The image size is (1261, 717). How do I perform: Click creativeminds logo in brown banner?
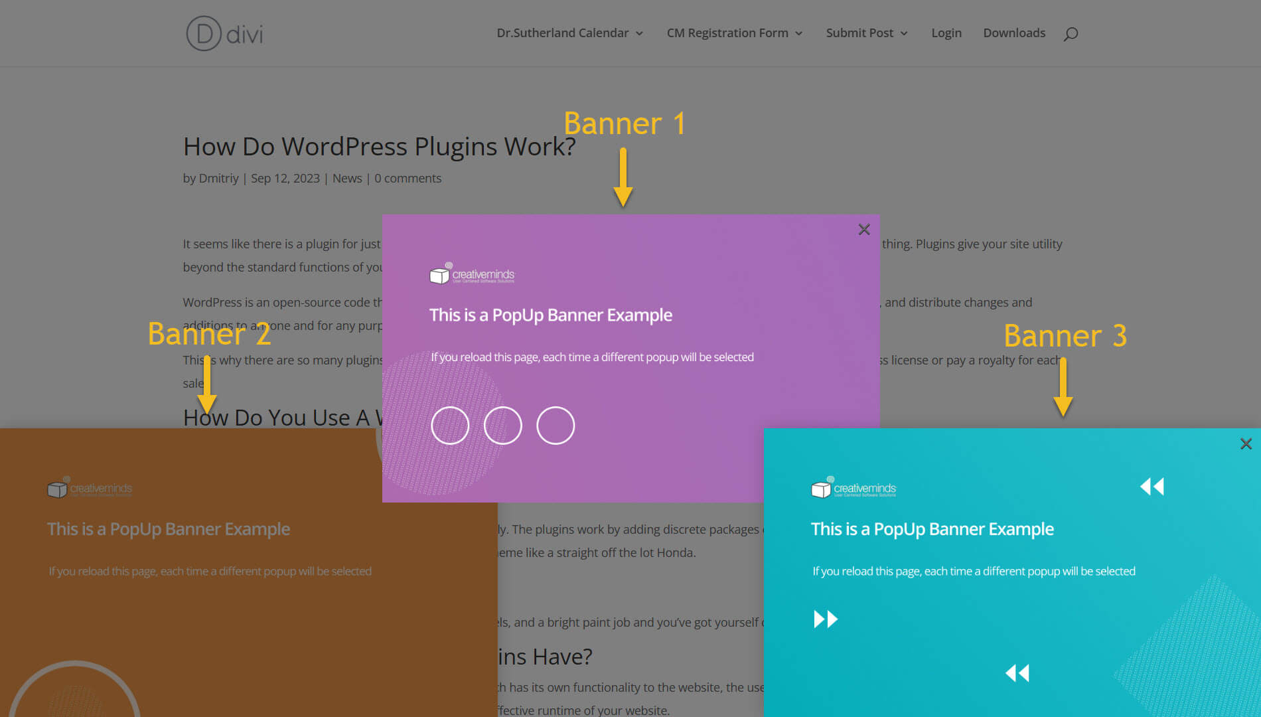[x=90, y=489]
